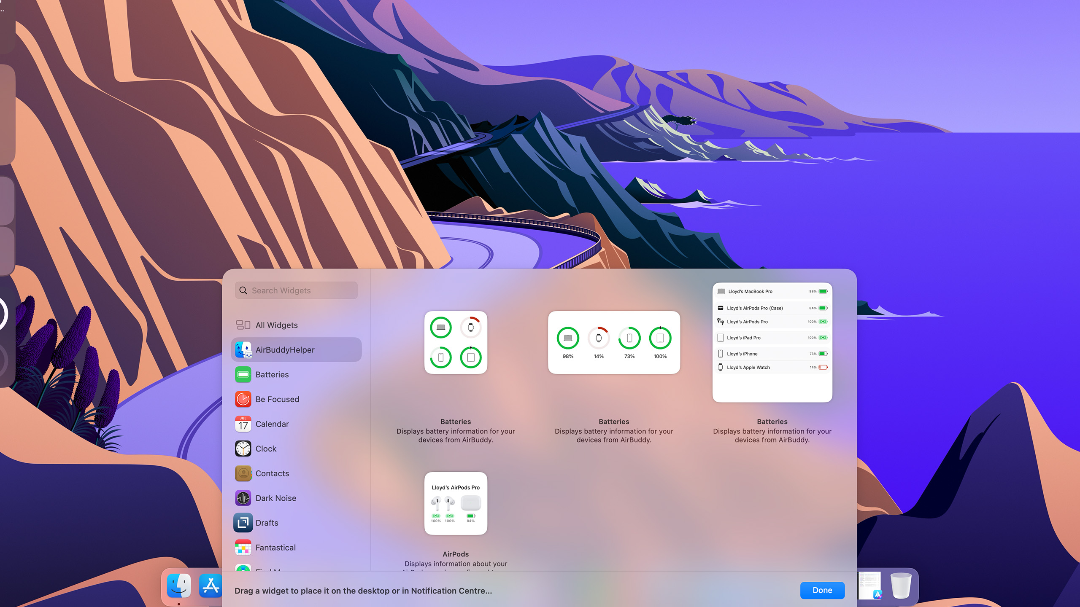Open Finder from the Dock
Viewport: 1080px width, 607px height.
(x=179, y=586)
